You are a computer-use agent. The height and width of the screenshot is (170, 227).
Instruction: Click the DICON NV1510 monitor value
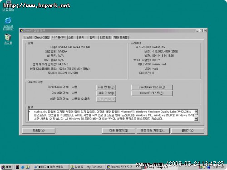[68, 73]
